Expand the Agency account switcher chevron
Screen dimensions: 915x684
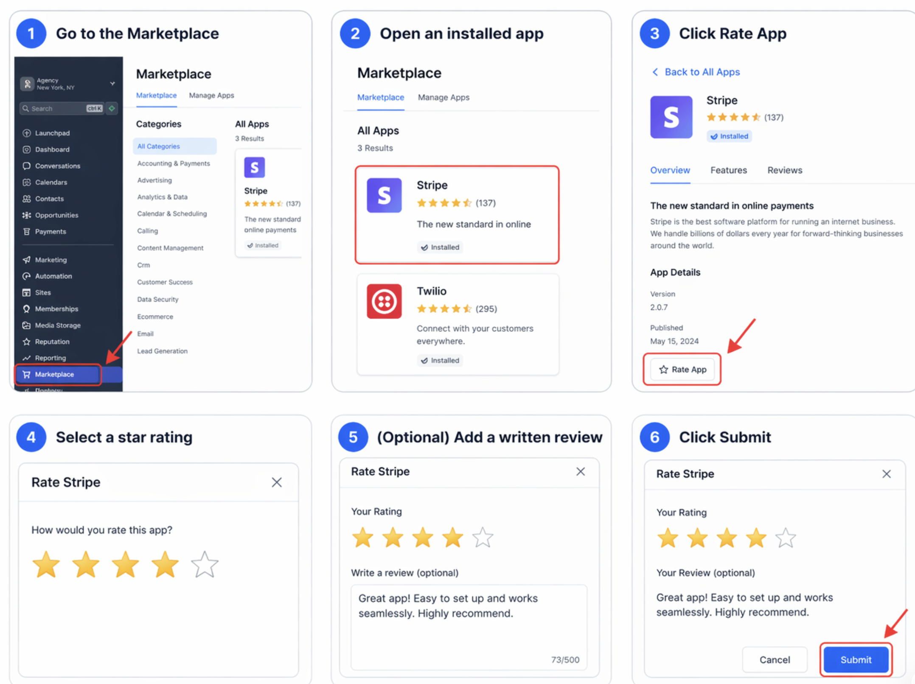[112, 84]
